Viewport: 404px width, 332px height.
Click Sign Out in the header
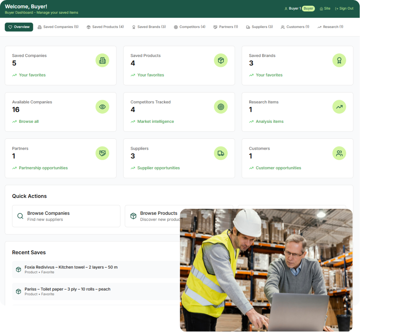click(344, 8)
